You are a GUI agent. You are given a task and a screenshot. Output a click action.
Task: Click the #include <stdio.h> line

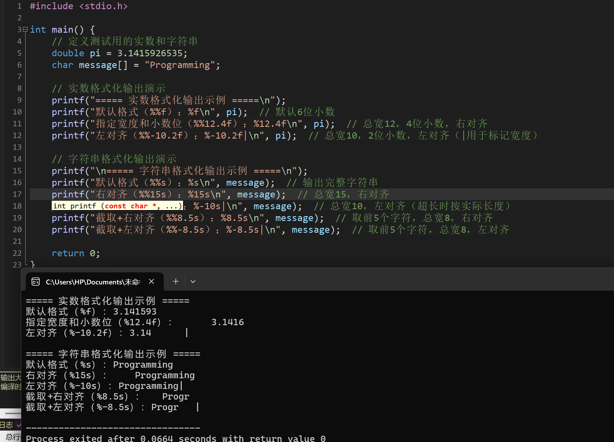point(79,6)
